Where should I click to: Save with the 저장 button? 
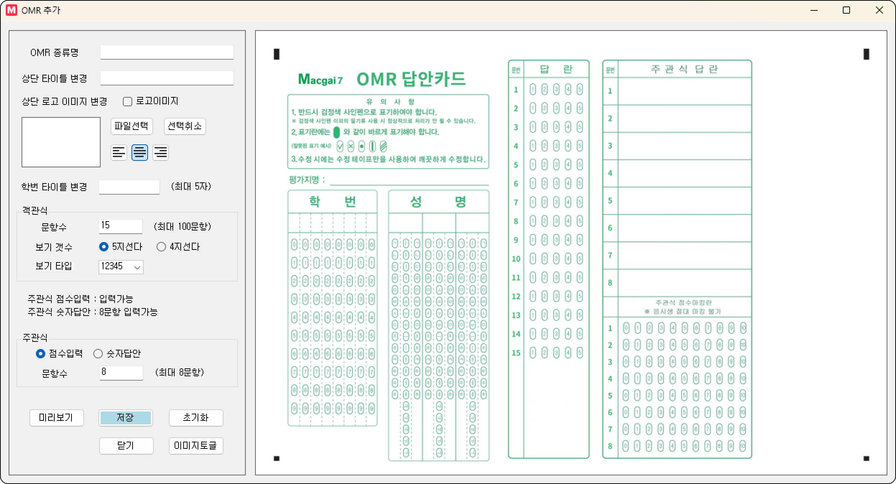(x=126, y=418)
